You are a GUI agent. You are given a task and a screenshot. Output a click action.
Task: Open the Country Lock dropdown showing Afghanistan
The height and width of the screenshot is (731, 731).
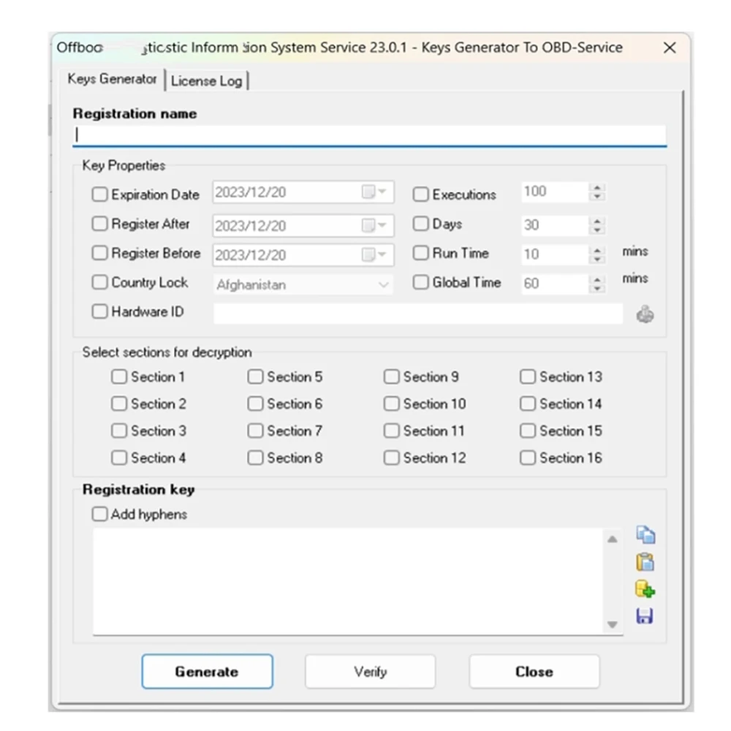tap(384, 284)
